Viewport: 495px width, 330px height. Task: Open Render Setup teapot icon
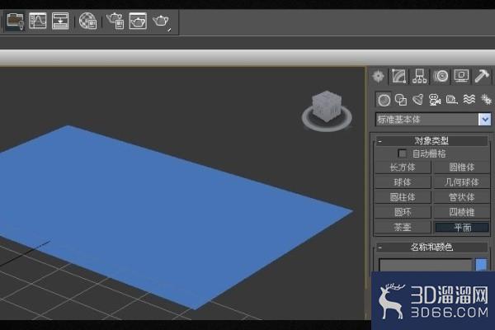(115, 21)
